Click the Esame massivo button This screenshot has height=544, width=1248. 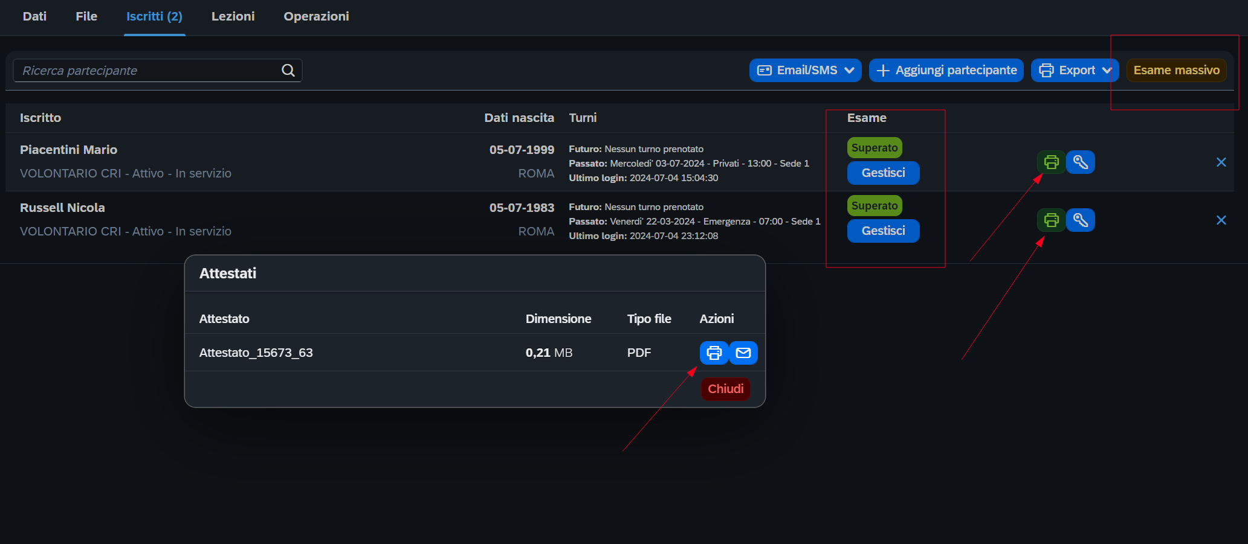[1177, 70]
